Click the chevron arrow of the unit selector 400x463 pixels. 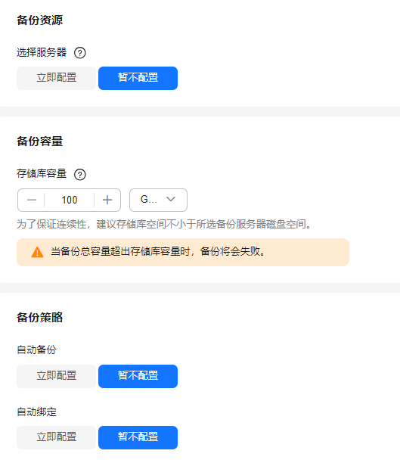point(171,199)
